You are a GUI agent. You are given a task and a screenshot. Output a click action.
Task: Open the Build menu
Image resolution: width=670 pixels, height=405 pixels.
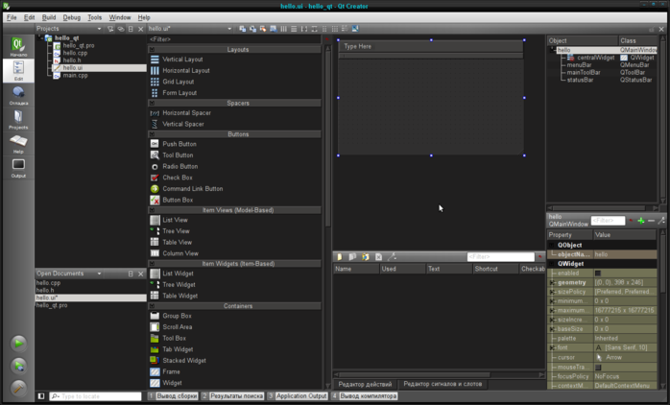[49, 17]
